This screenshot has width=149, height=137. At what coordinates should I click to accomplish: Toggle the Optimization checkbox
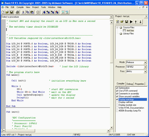117,88
